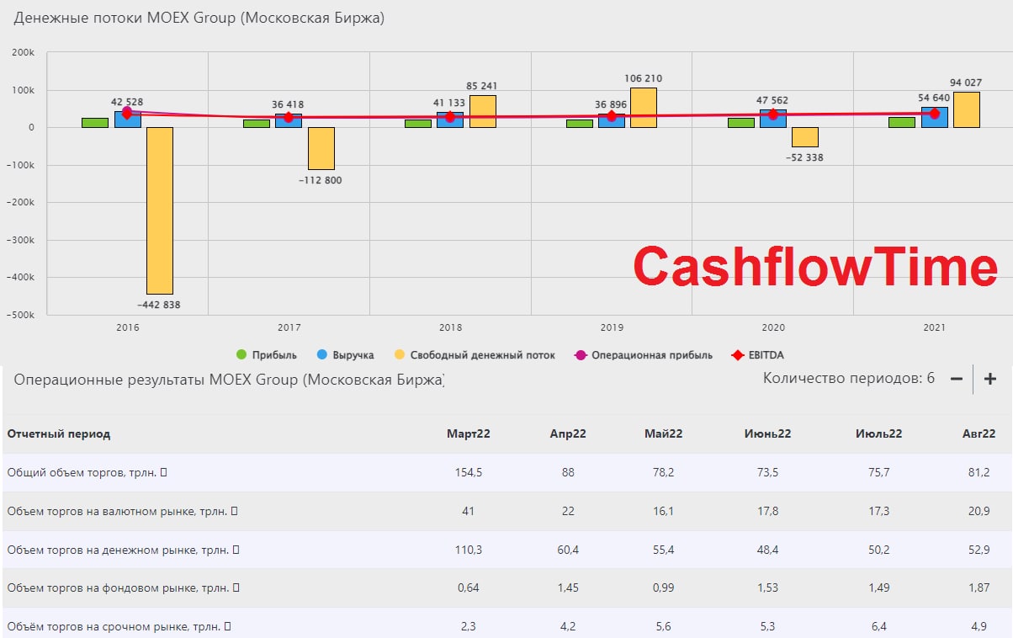Viewport: 1013px width, 638px height.
Task: Open info icon for срочном рынке row
Action: 227,626
